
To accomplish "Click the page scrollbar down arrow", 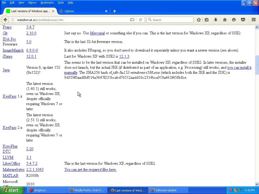I will click(x=257, y=184).
